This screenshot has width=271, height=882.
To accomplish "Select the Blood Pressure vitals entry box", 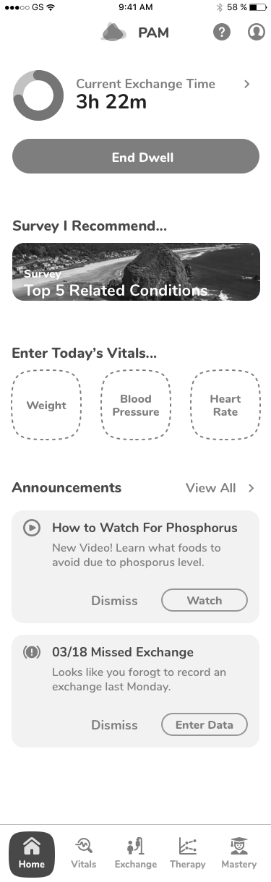I will [136, 405].
